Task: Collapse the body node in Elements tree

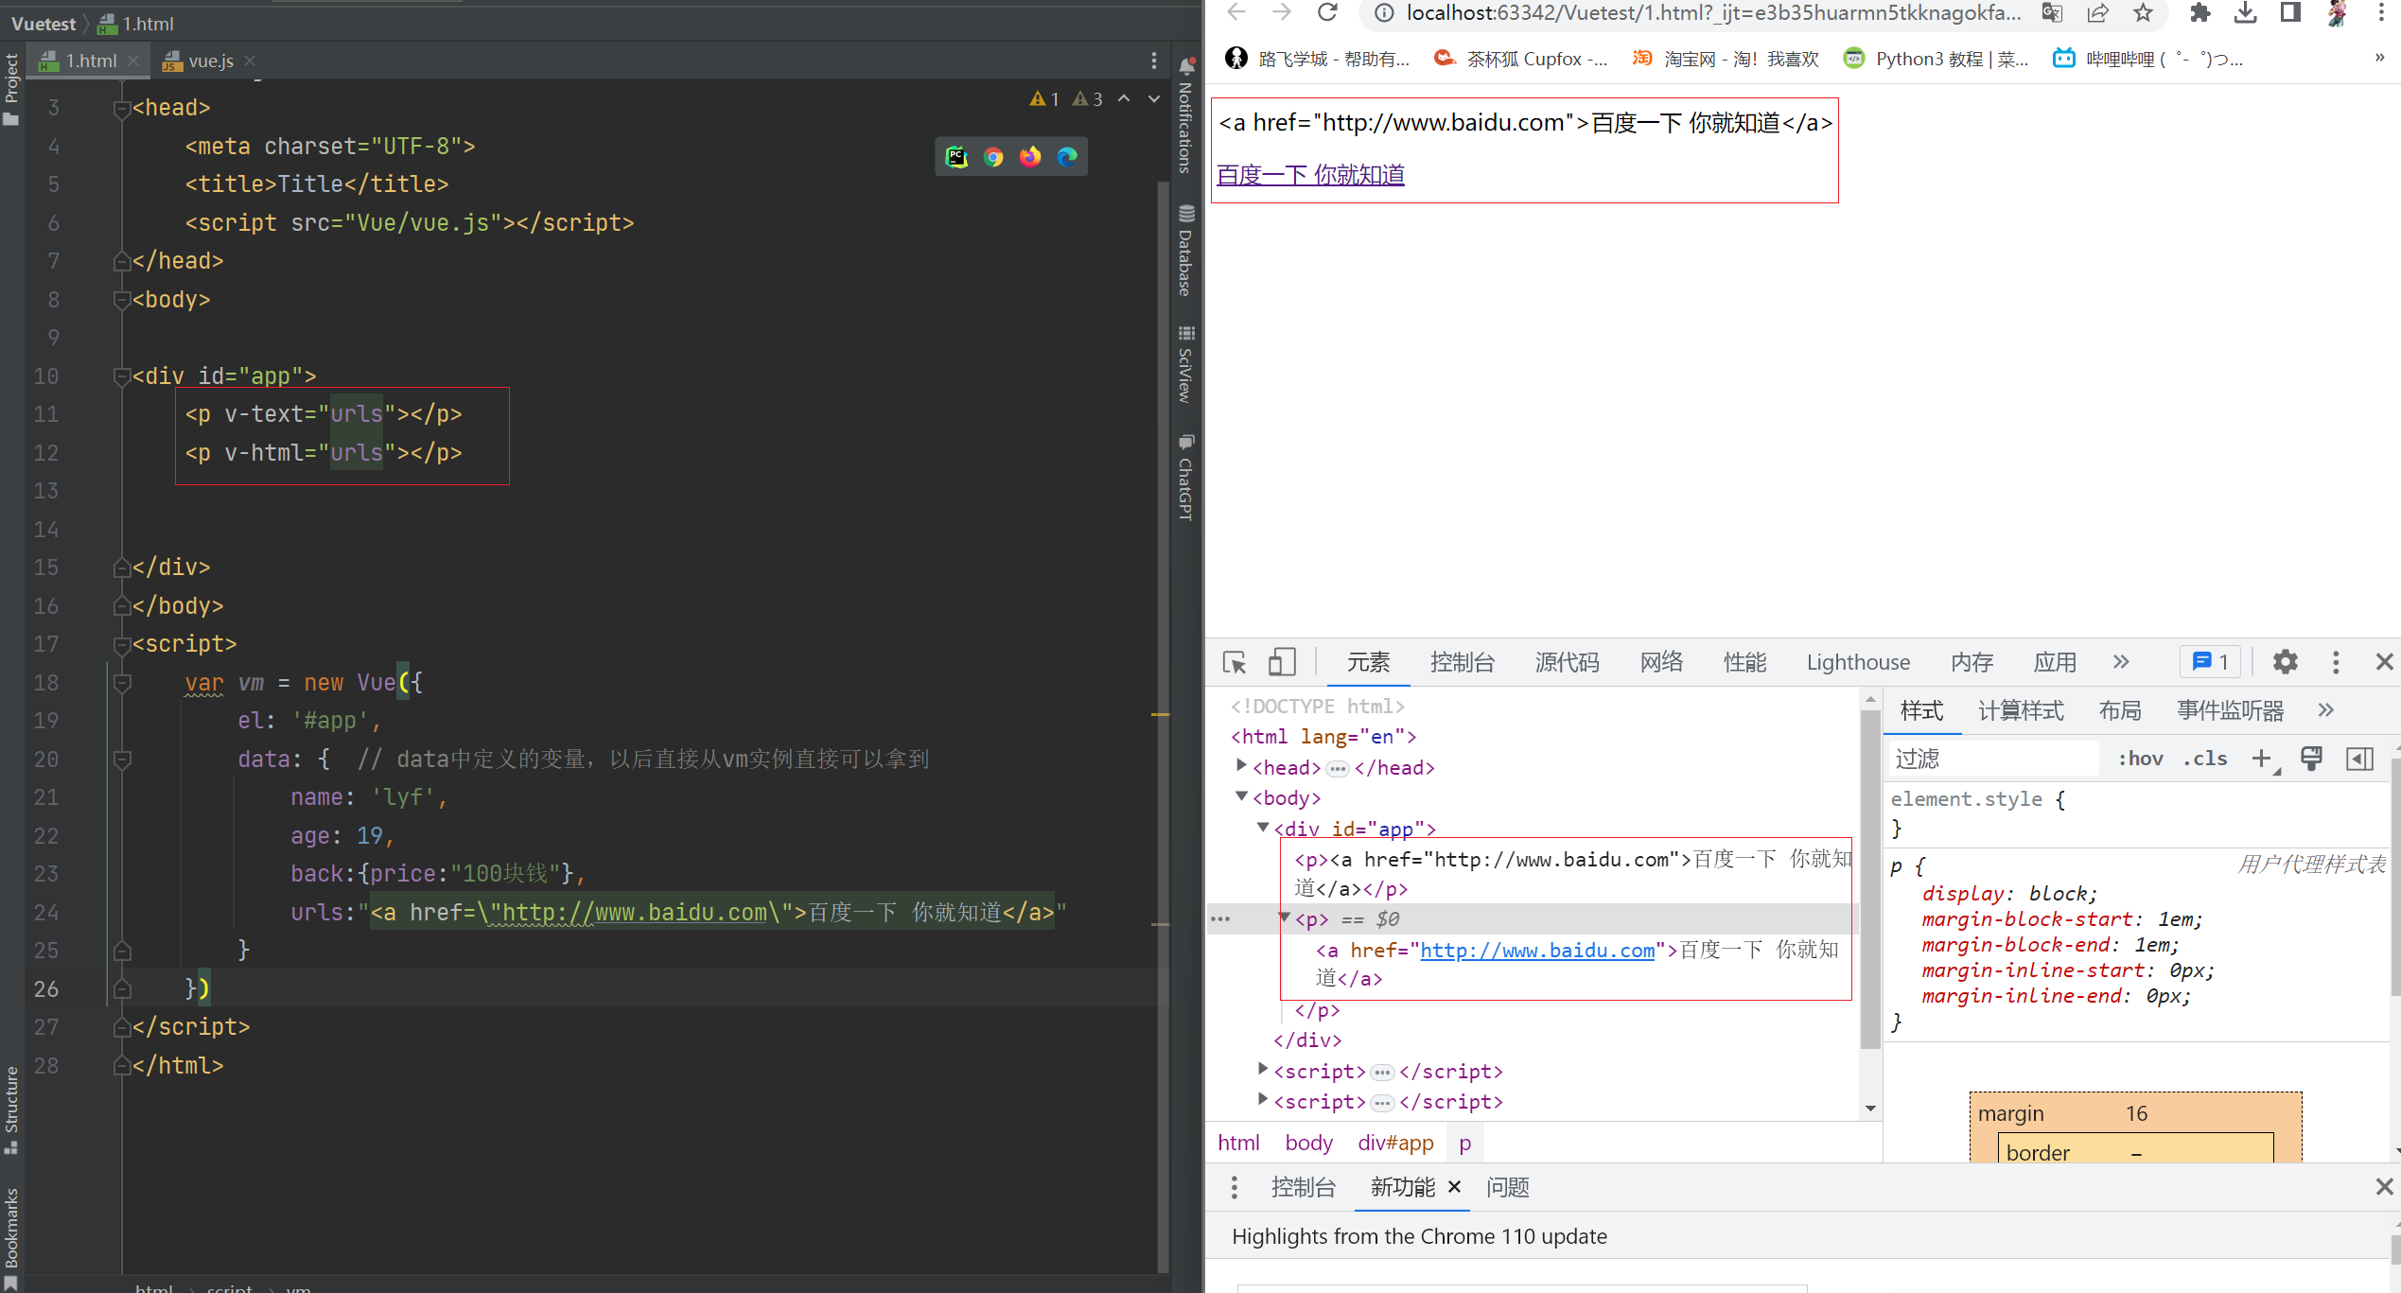Action: coord(1241,797)
